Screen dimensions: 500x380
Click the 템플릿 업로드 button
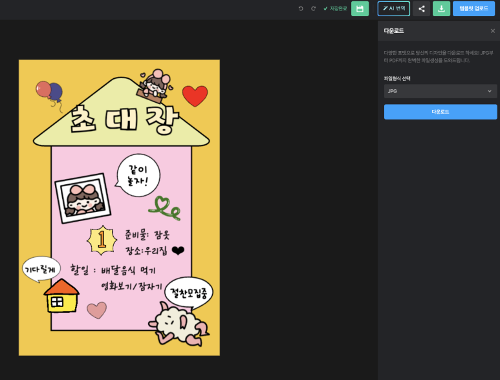tap(473, 8)
